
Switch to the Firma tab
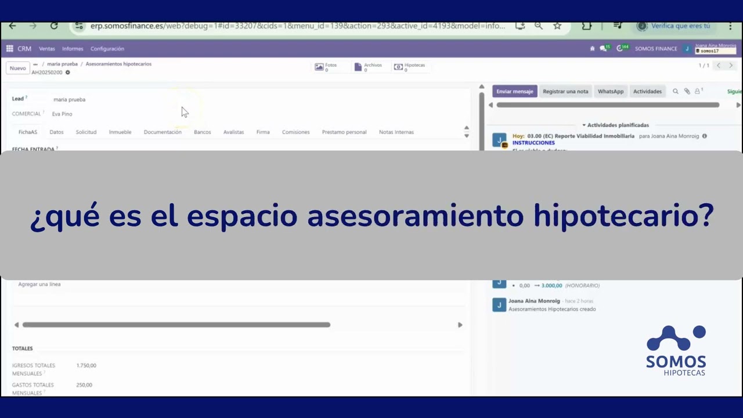[x=263, y=132]
